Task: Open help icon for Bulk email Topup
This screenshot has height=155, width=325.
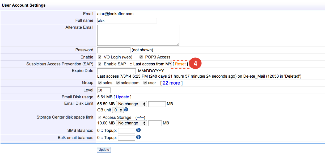Action: click(x=138, y=137)
